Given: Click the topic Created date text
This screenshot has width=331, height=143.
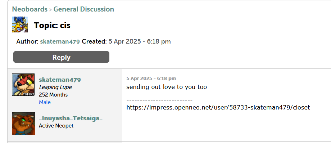Looking at the screenshot, I should pyautogui.click(x=140, y=41).
